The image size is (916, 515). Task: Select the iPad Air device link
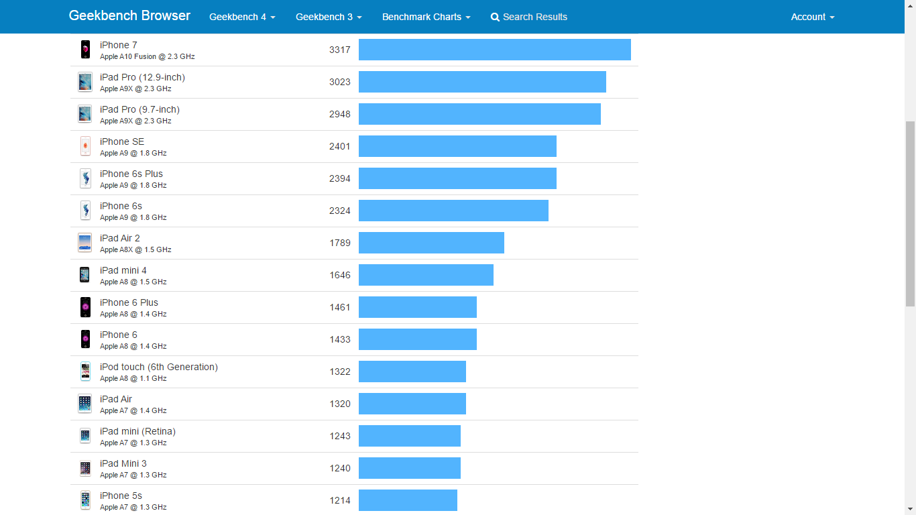116,399
